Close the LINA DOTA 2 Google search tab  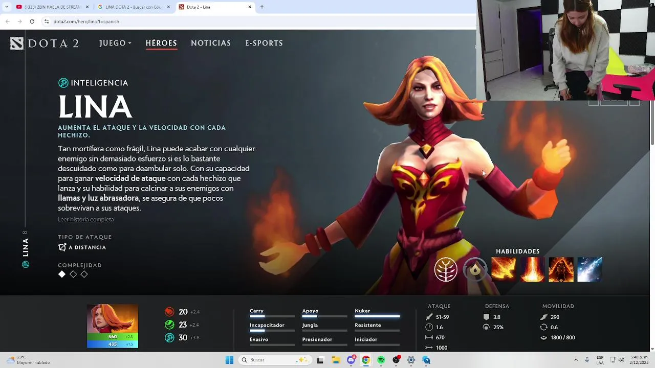pos(168,7)
